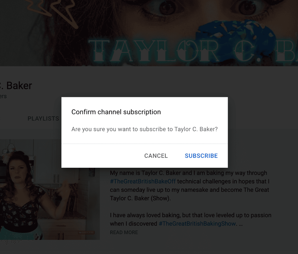This screenshot has width=298, height=254.
Task: Open the #TheGreatBritishBakeOff hashtag link
Action: click(x=143, y=181)
